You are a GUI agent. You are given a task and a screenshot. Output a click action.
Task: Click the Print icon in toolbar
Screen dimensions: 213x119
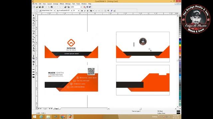click(43, 7)
